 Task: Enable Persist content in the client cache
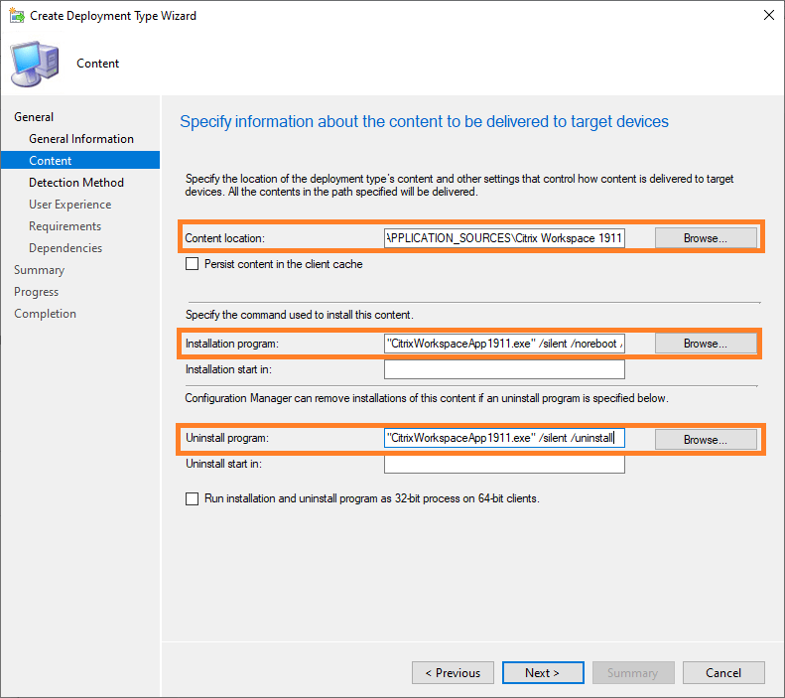(193, 264)
